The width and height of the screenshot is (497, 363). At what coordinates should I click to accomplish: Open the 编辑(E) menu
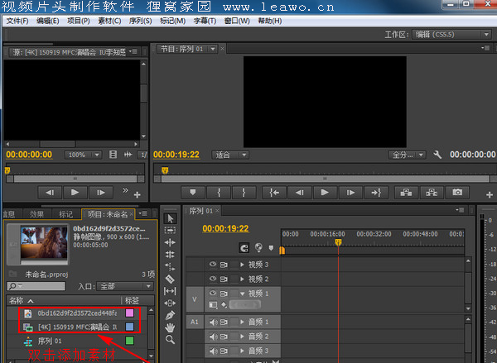tap(47, 21)
